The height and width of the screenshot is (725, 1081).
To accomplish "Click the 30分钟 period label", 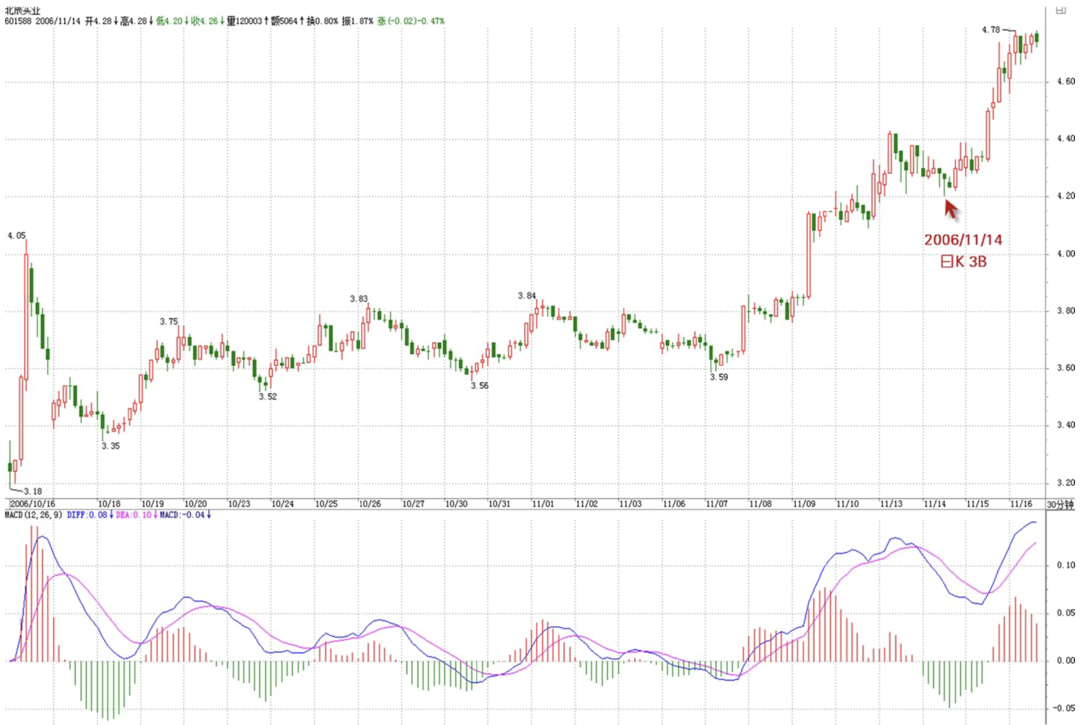I will click(1060, 504).
